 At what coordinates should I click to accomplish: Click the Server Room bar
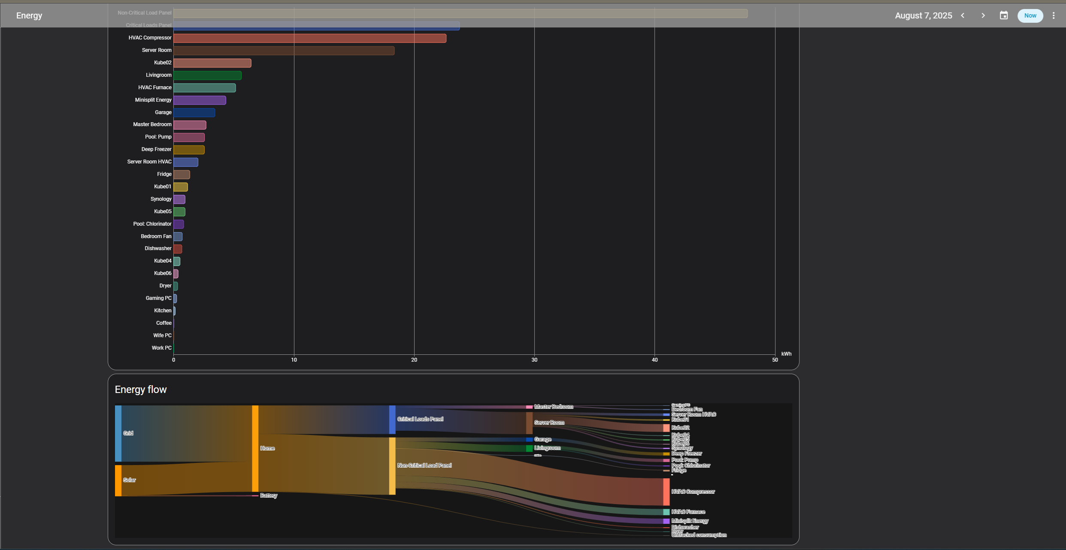284,51
